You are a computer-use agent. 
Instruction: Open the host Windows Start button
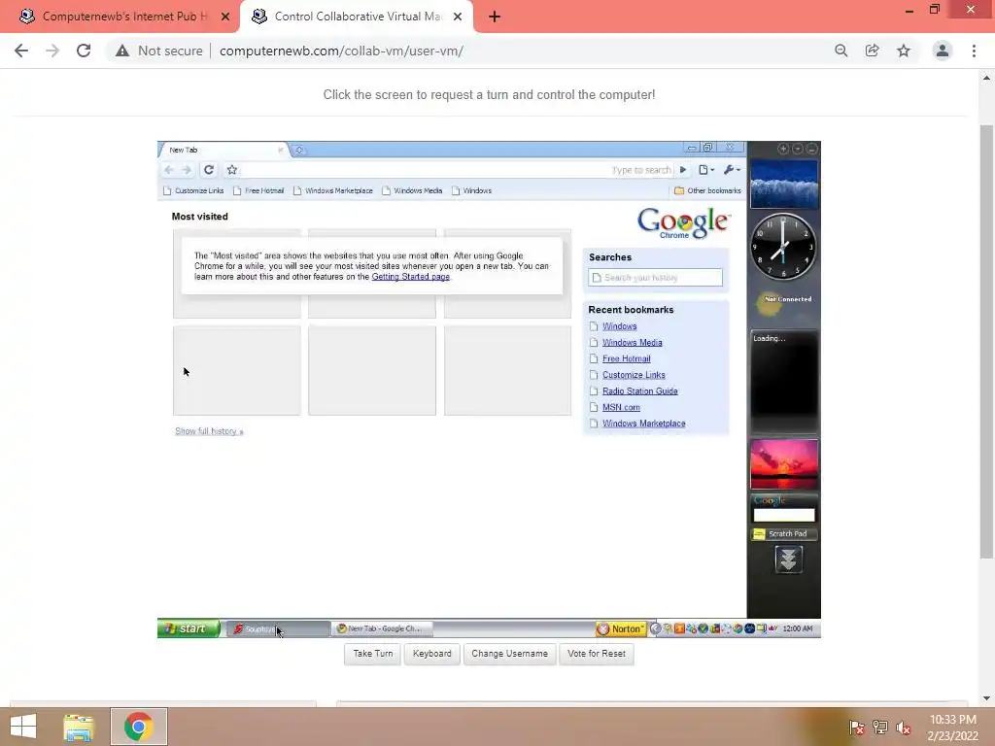pos(23,727)
